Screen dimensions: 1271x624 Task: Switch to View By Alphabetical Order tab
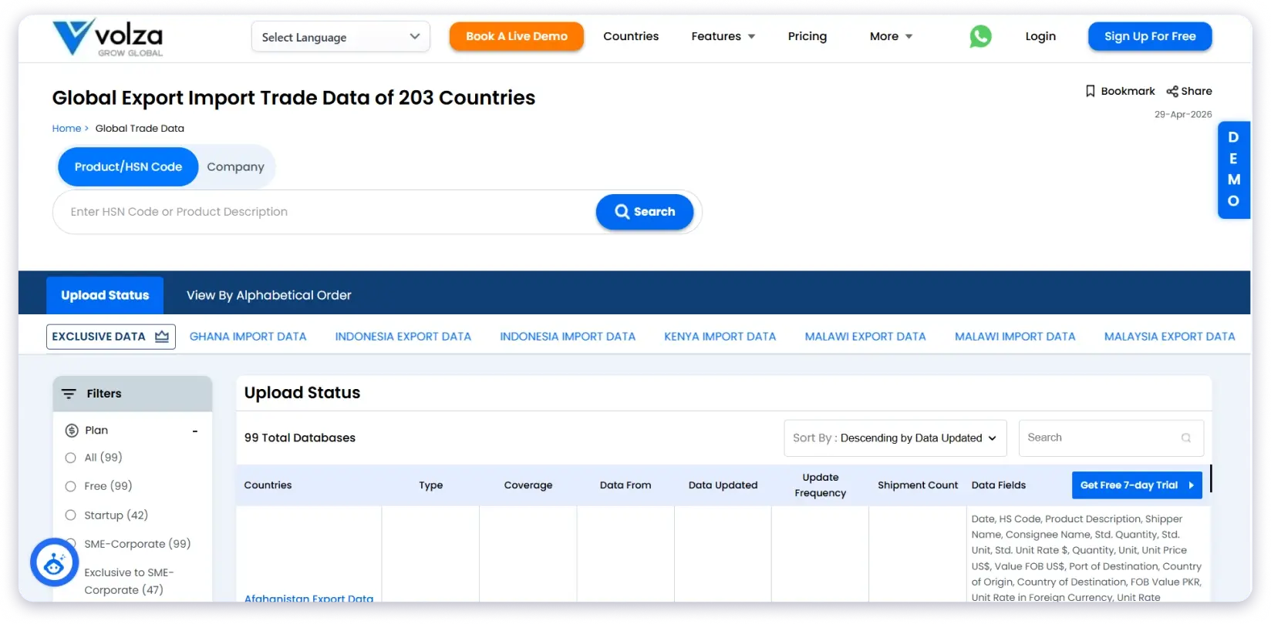point(269,295)
